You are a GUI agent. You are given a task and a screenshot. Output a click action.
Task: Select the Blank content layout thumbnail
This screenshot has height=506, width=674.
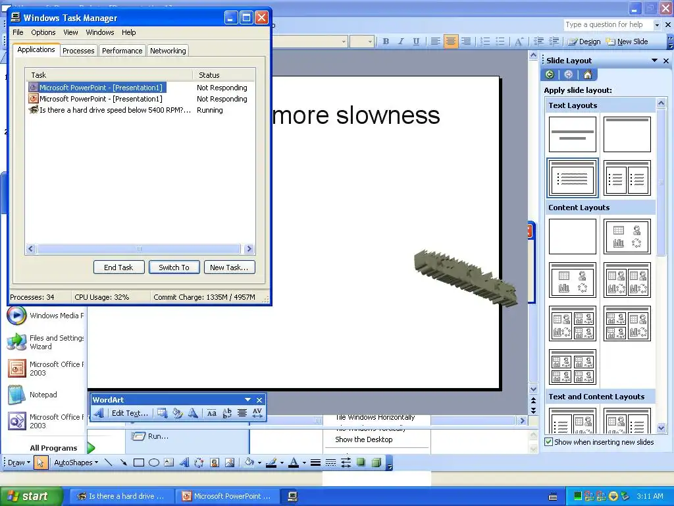573,237
